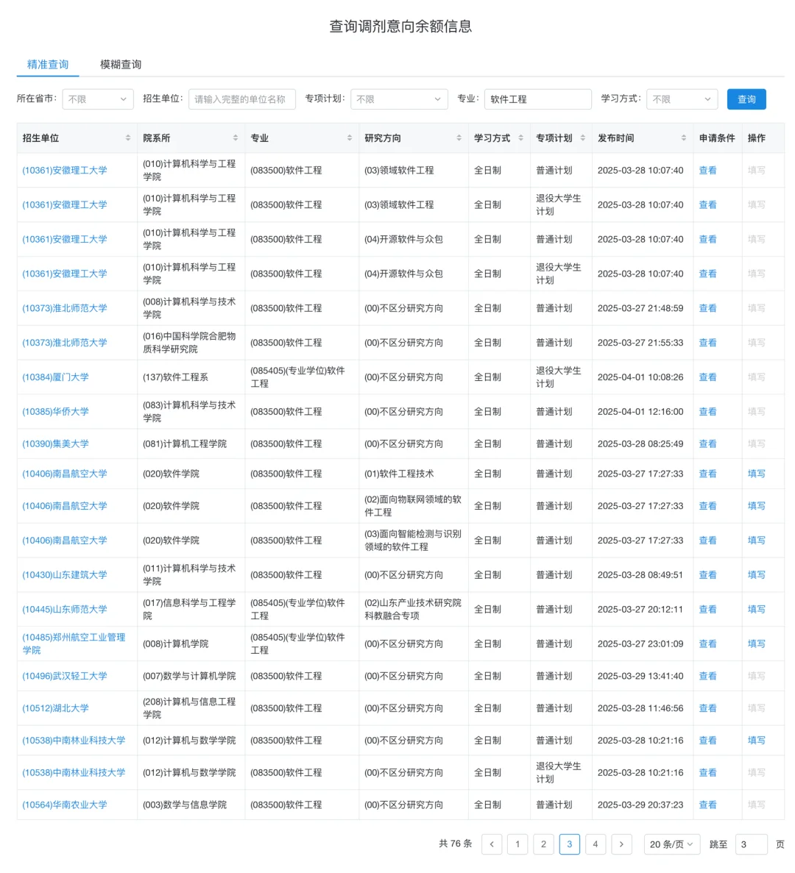
Task: Click the 跳至 page number input
Action: coord(751,844)
